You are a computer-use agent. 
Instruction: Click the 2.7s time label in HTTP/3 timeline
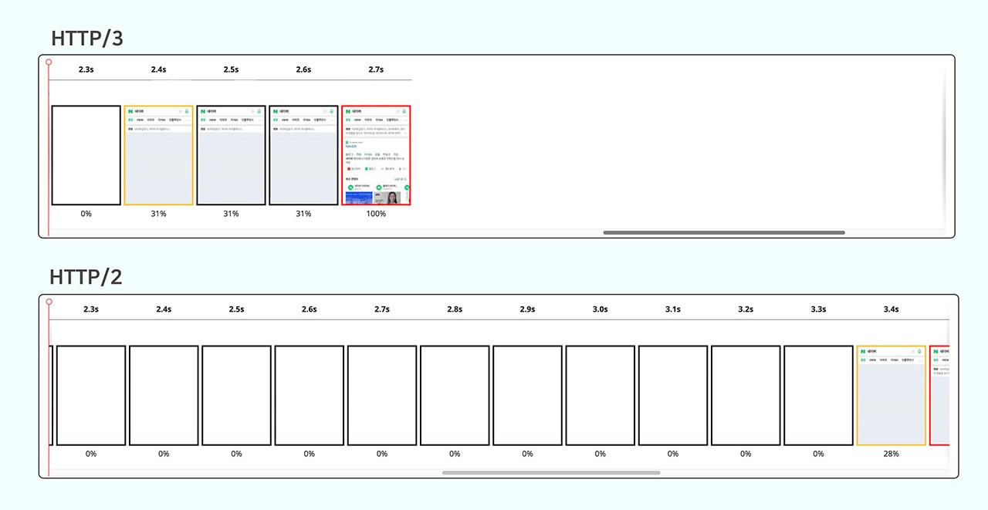(x=376, y=69)
